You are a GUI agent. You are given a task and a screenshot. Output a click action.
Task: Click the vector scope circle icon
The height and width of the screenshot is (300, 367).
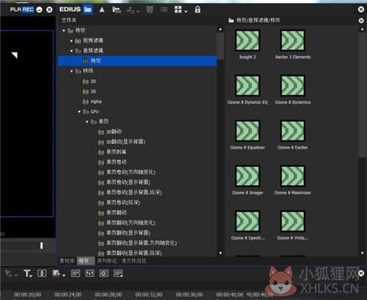click(x=103, y=273)
